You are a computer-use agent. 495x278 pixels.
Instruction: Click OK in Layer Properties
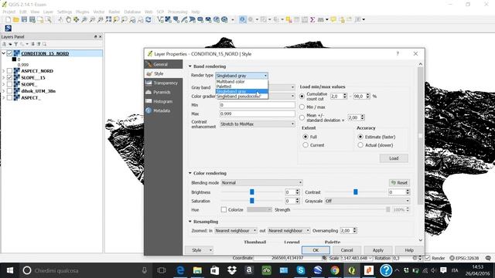point(316,250)
